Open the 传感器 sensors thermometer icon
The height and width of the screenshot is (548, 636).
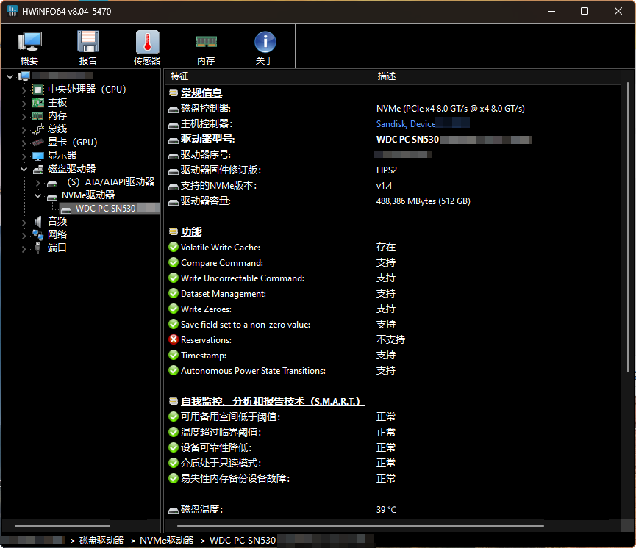pos(147,42)
